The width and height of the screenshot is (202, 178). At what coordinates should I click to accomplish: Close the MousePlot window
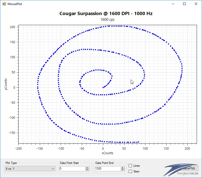tap(196, 4)
